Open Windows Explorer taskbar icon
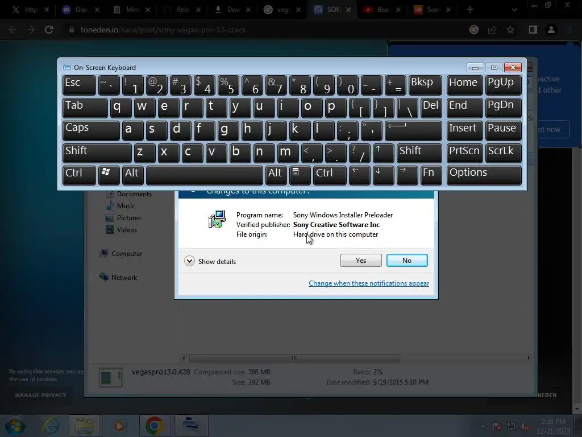 pos(84,426)
